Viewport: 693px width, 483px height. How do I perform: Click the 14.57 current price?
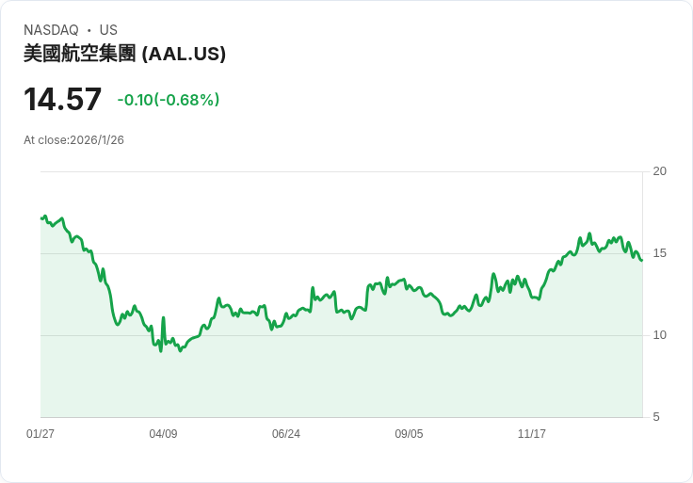coord(62,100)
